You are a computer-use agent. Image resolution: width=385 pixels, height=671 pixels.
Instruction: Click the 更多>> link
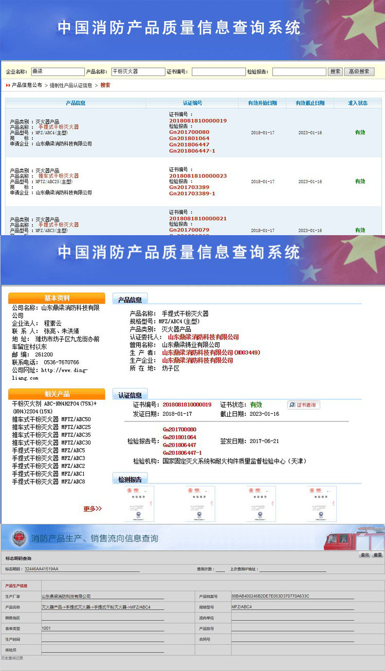93,508
